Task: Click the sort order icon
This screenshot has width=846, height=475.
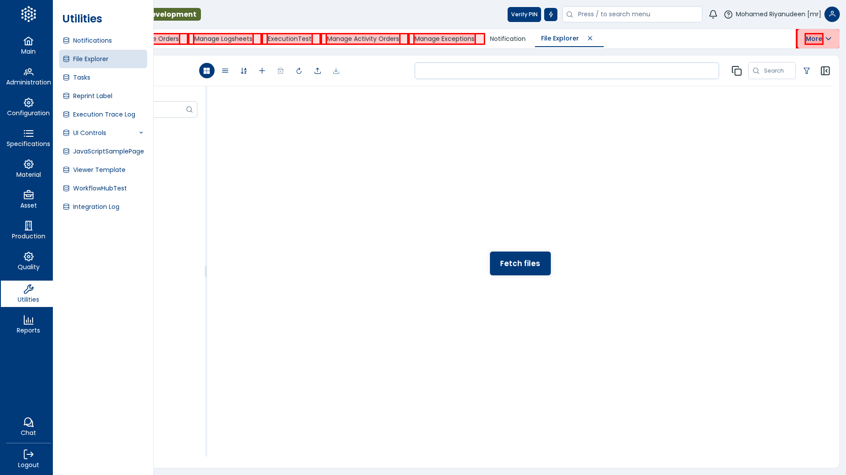Action: coord(244,71)
